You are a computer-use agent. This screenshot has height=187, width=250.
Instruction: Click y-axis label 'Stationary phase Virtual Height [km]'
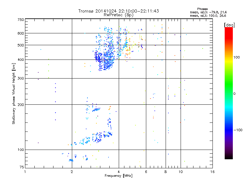(x=13, y=93)
